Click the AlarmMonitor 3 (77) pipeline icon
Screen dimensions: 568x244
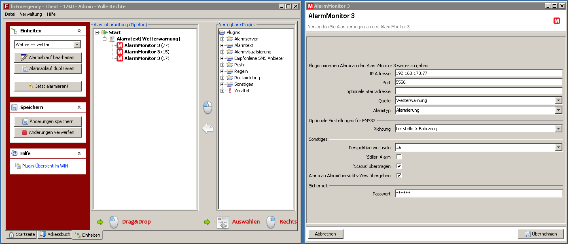point(120,45)
